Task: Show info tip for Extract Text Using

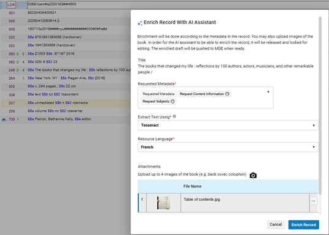Action: coord(174,116)
